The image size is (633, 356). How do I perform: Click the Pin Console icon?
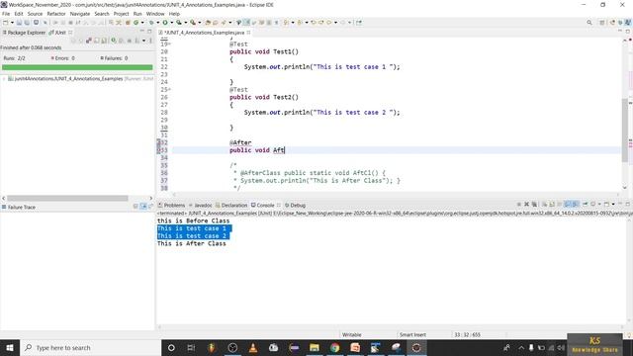pyautogui.click(x=585, y=205)
